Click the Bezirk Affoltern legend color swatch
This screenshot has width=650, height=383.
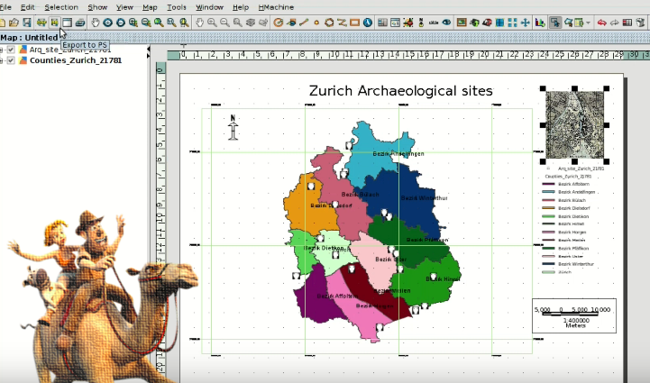coord(550,184)
